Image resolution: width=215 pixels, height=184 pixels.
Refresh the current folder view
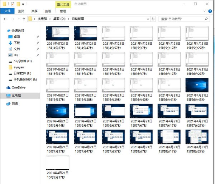coord(153,19)
